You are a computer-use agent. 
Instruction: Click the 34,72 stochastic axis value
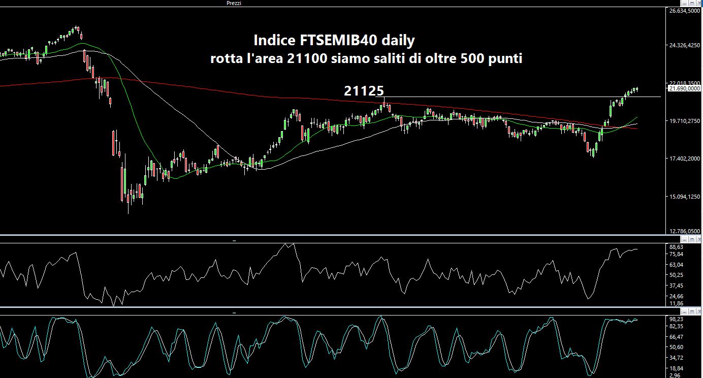point(677,358)
